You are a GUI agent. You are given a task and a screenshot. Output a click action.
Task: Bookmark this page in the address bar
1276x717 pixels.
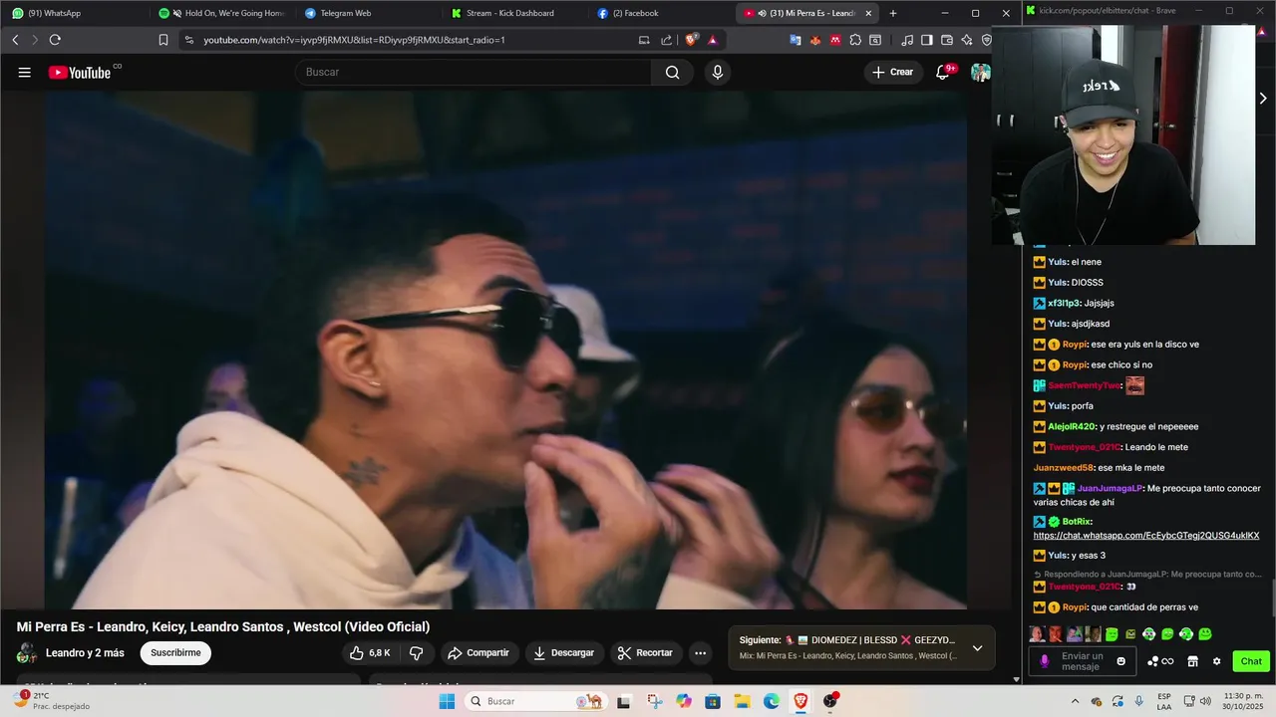(x=163, y=40)
